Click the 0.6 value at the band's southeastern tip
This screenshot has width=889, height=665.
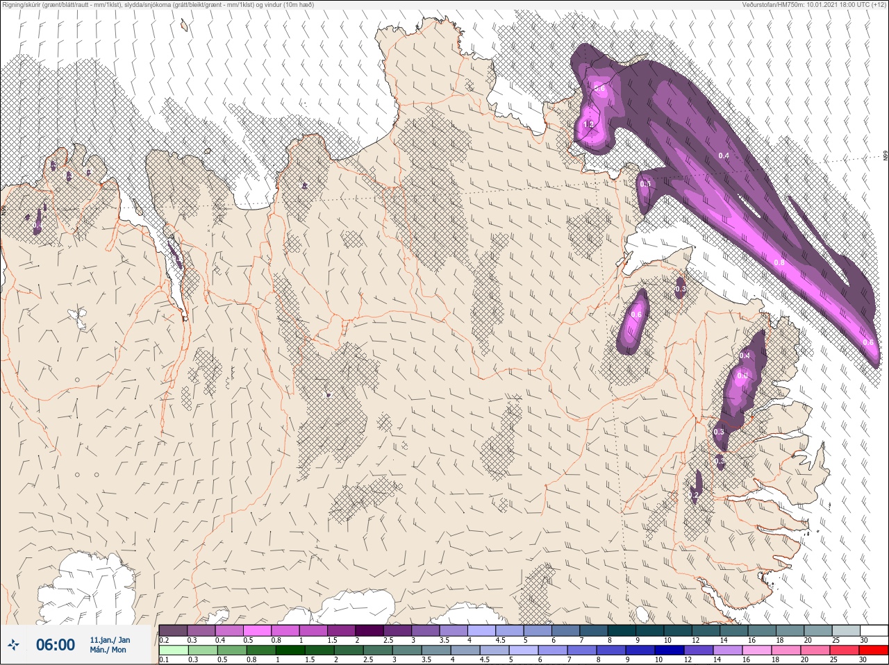click(867, 342)
